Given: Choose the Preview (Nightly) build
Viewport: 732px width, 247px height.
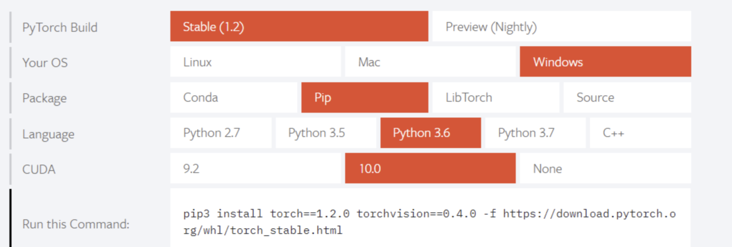Looking at the screenshot, I should [562, 26].
